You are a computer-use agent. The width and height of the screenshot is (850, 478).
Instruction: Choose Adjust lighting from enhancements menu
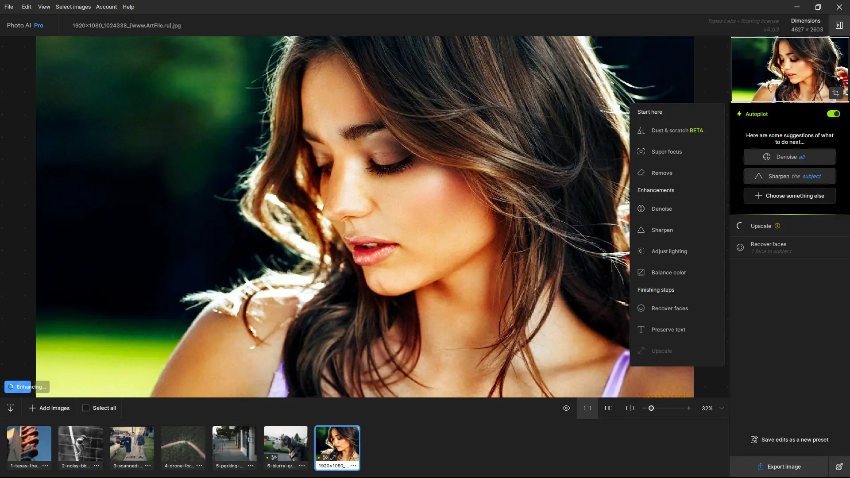point(669,251)
